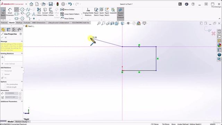Collapse the Add Relations section

point(22,68)
